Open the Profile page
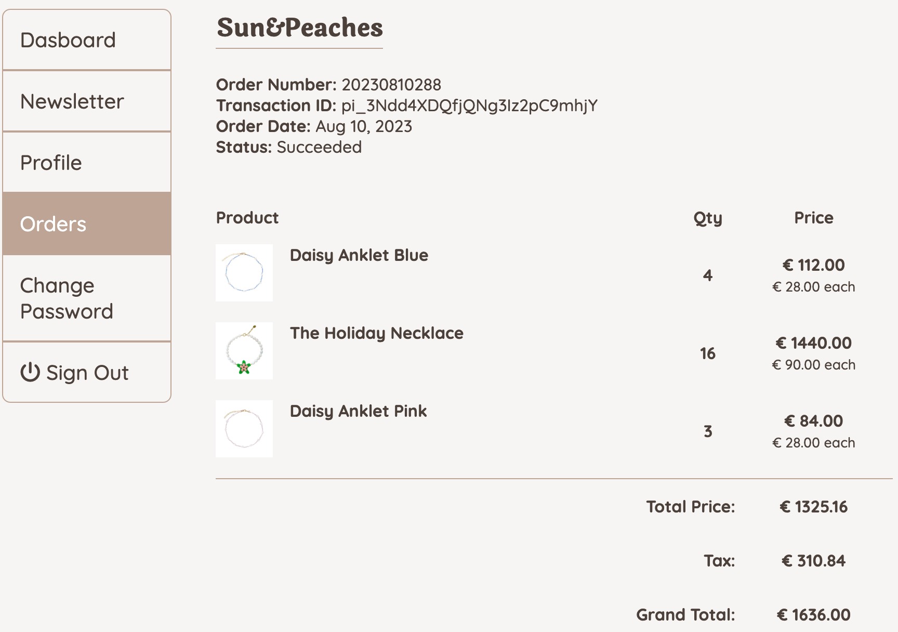The image size is (898, 632). click(x=51, y=163)
